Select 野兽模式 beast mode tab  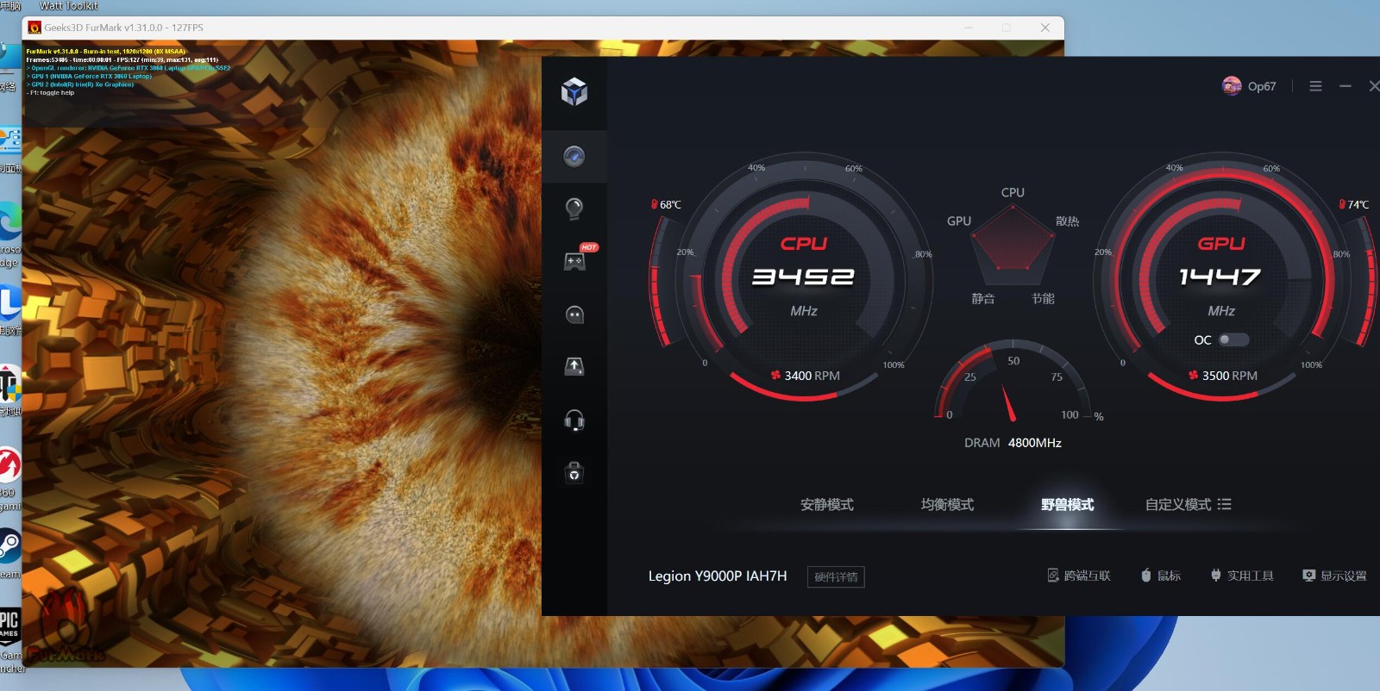pyautogui.click(x=1067, y=505)
